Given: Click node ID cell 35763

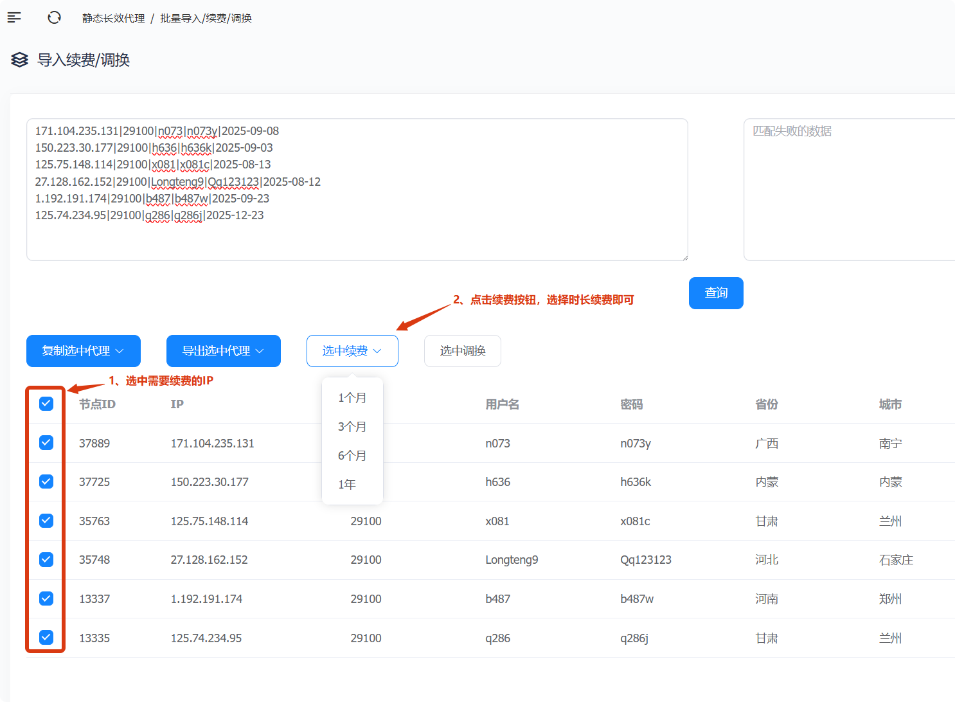Looking at the screenshot, I should tap(94, 521).
